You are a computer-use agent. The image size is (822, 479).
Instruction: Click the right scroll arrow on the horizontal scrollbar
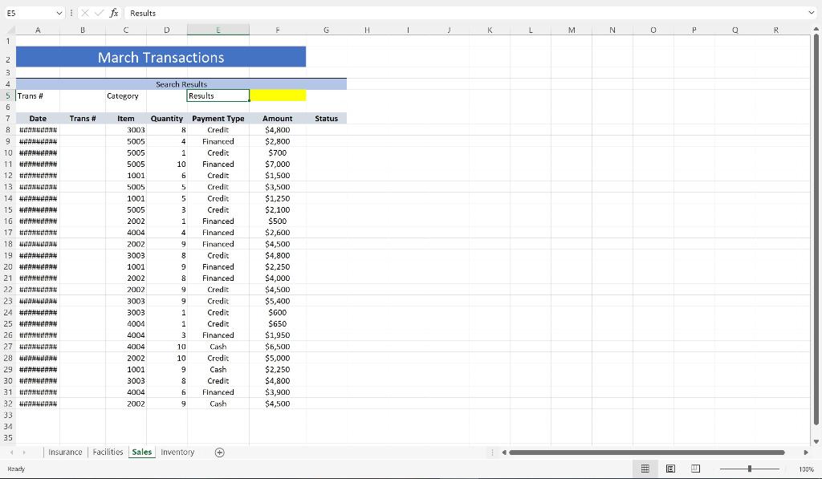(x=806, y=452)
